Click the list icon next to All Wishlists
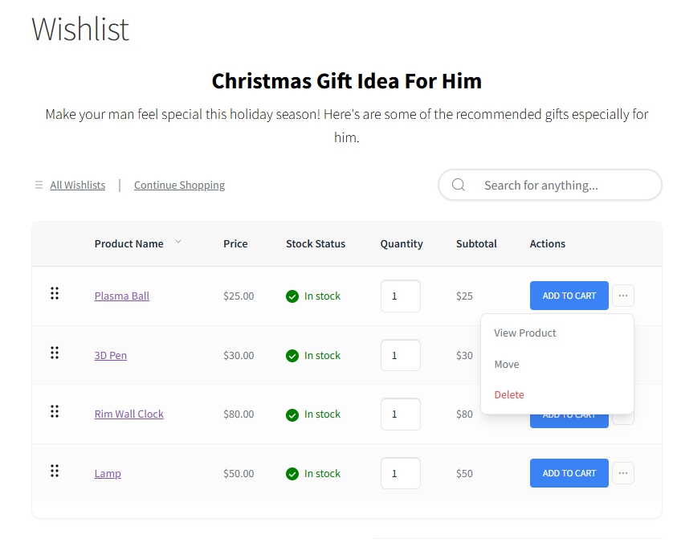 38,185
